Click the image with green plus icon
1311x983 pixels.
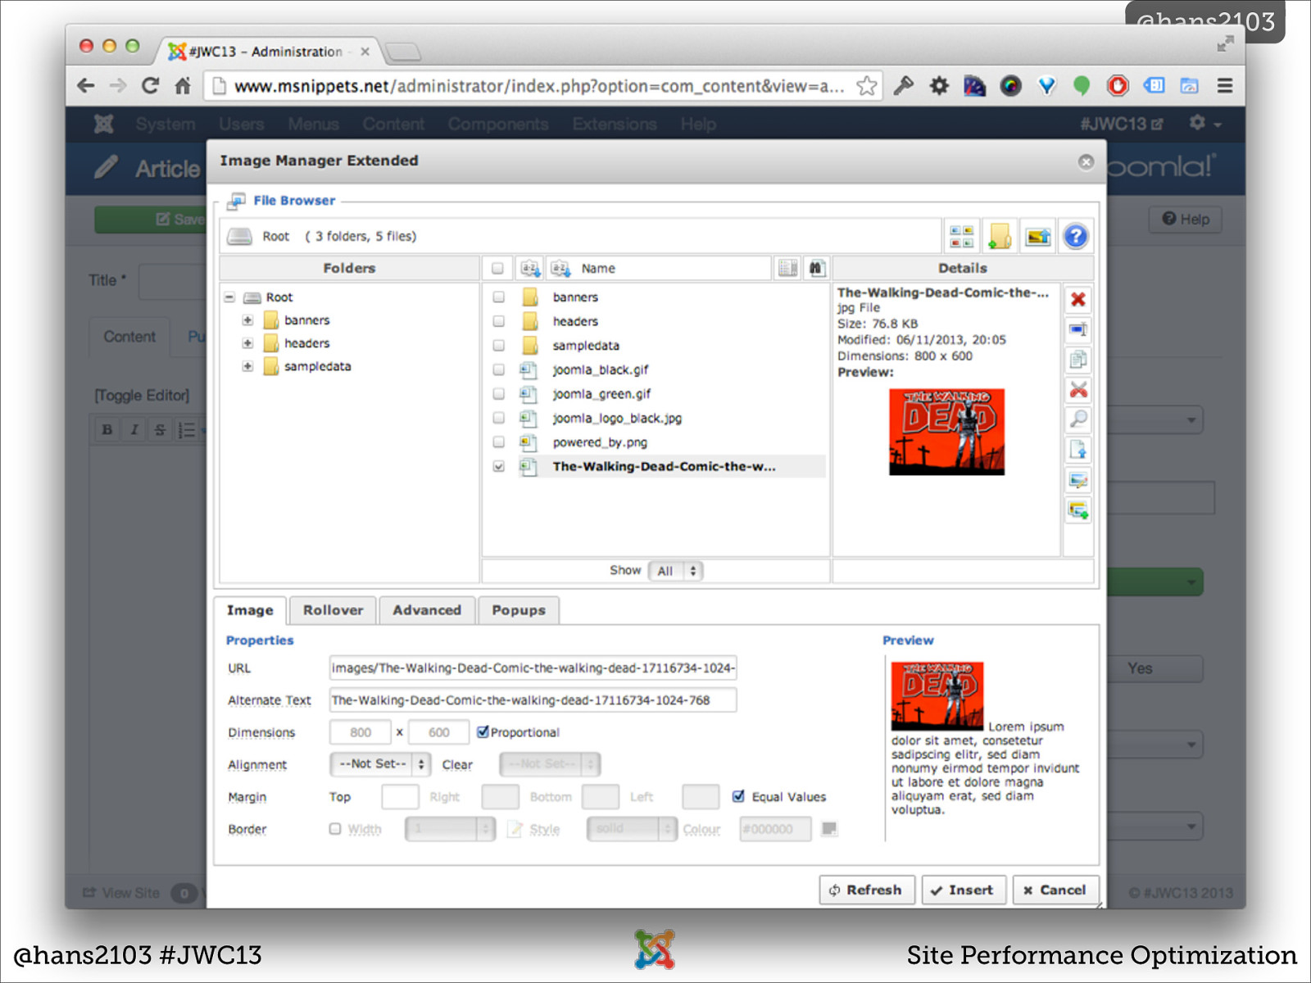1078,510
